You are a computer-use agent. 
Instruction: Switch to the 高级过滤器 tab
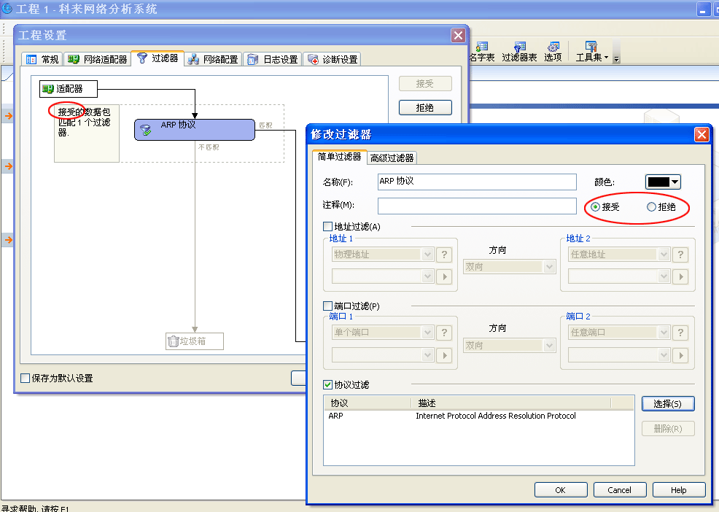click(x=392, y=158)
